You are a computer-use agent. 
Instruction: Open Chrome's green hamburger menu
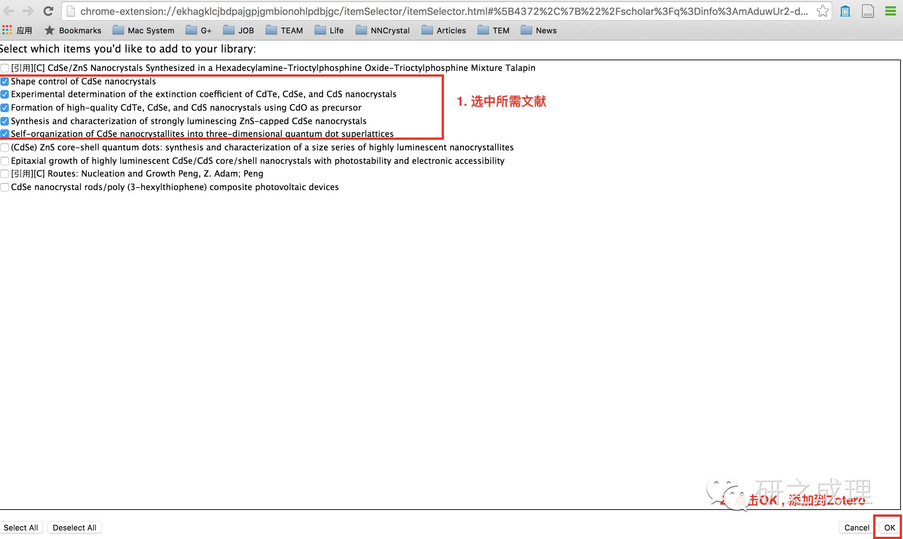[890, 11]
